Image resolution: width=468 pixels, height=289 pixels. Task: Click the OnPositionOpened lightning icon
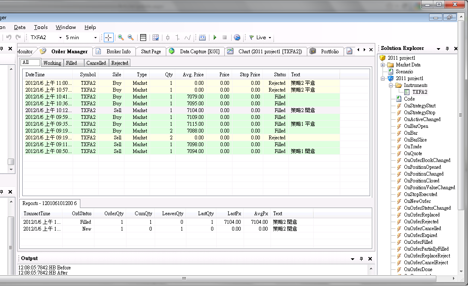coord(399,167)
